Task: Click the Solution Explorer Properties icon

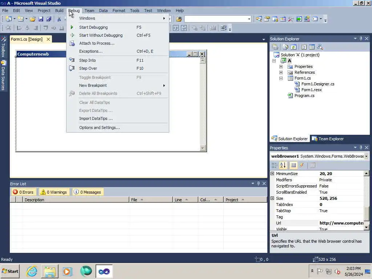Action: (275, 47)
